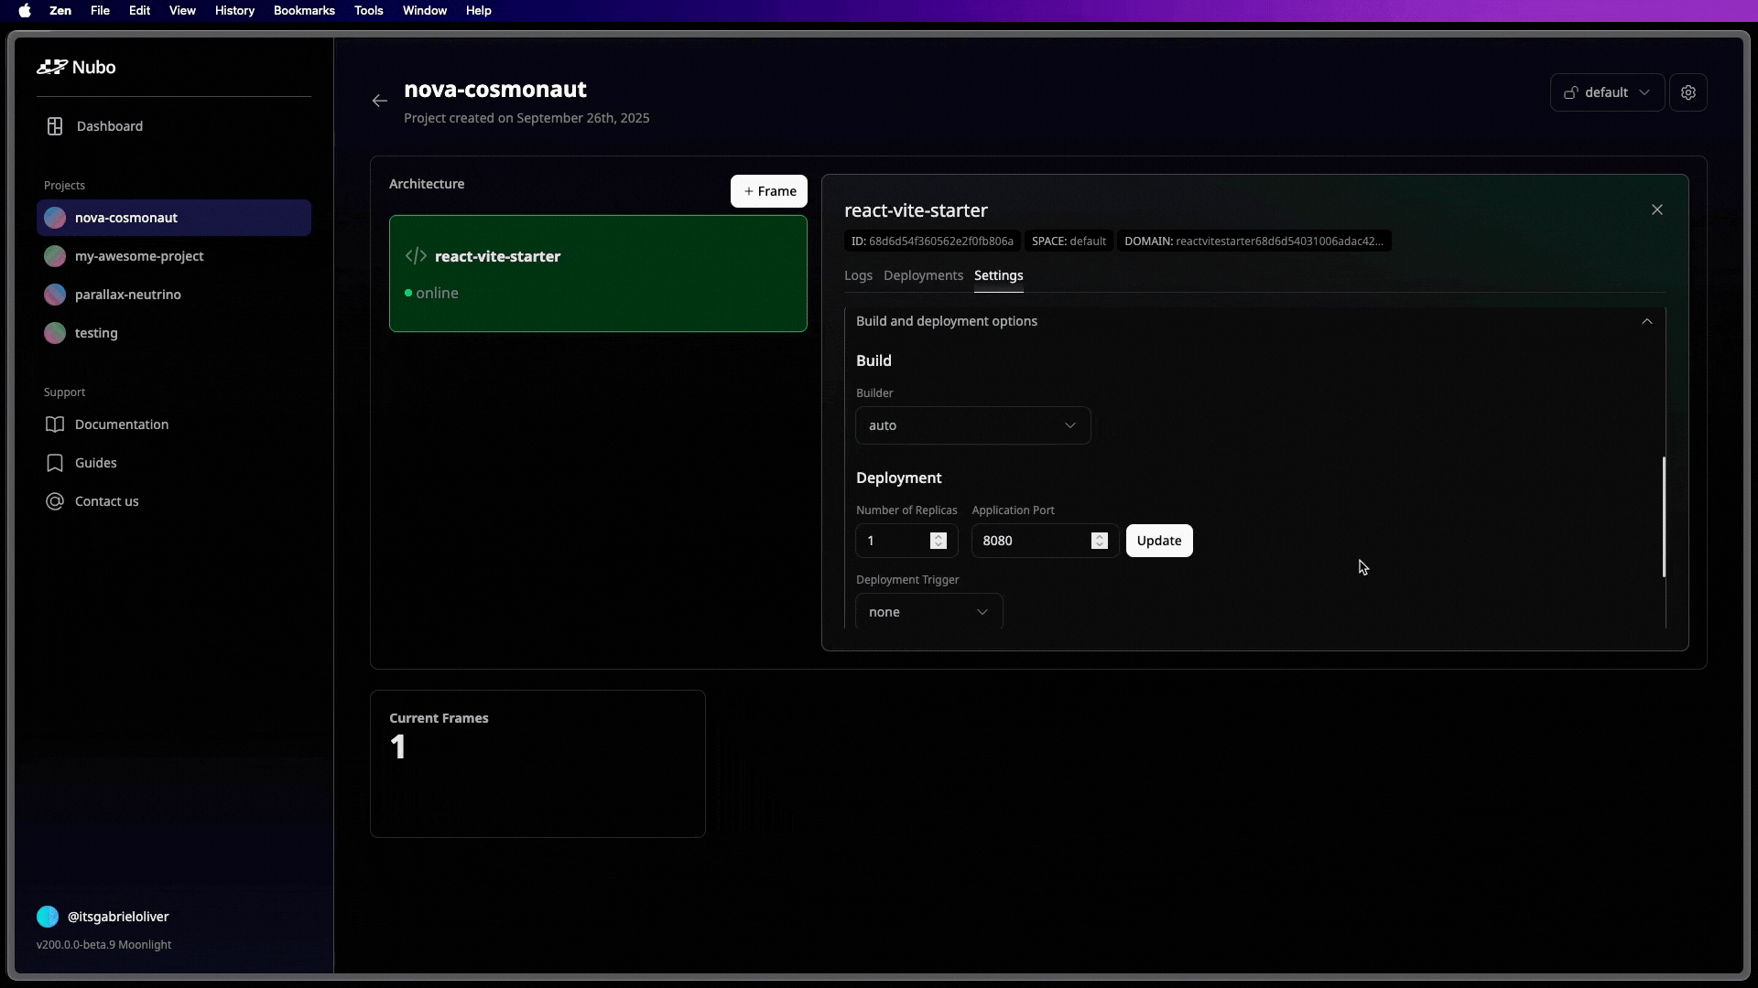The image size is (1758, 988).
Task: Click the Guides bookmark icon
Action: click(55, 463)
